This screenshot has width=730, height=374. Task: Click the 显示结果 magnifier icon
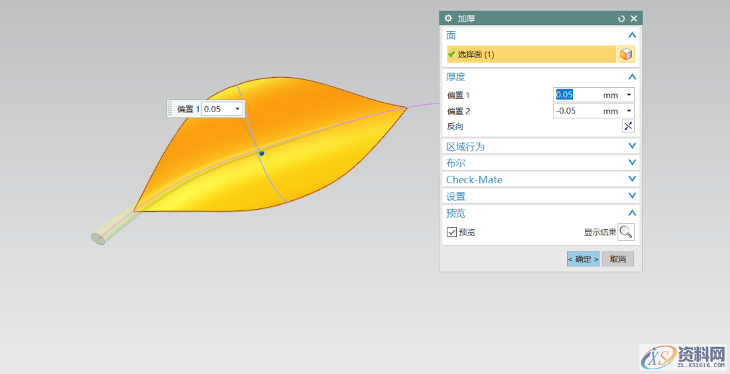tap(626, 232)
